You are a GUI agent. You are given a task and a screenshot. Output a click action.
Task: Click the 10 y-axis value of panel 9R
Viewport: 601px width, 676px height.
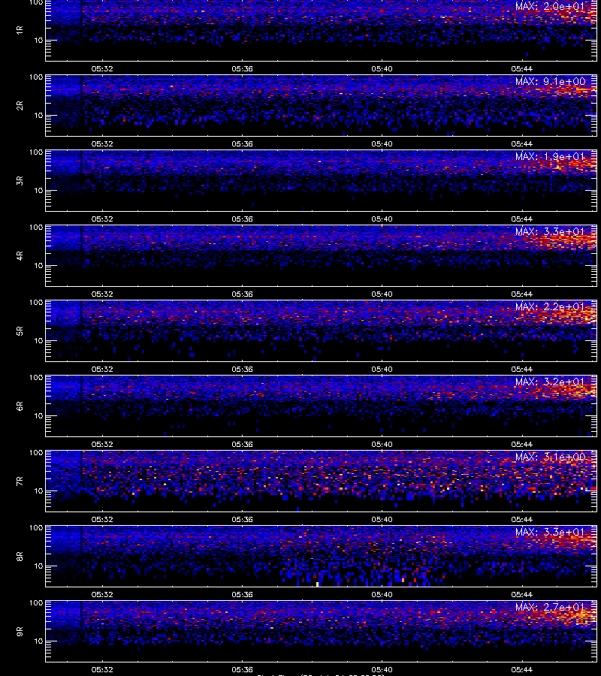pos(38,641)
